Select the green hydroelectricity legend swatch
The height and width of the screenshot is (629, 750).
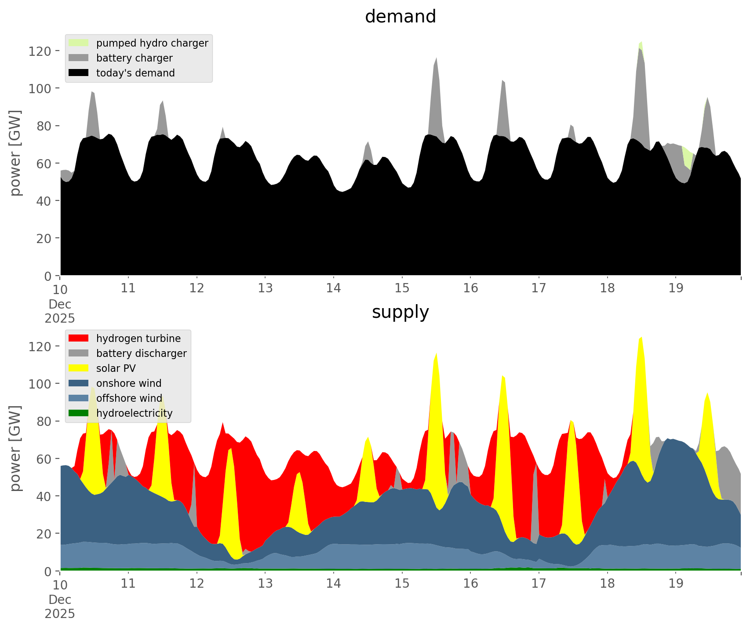pos(79,413)
